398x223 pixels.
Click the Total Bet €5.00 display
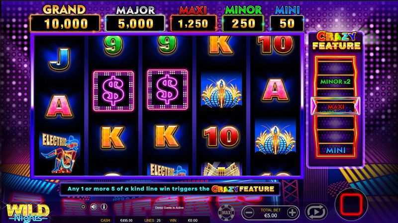pos(271,213)
